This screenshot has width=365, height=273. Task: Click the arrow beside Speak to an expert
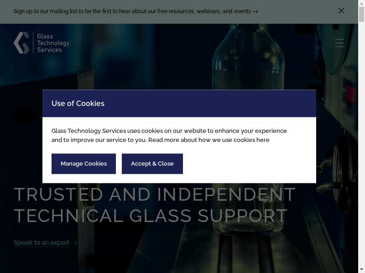74,243
